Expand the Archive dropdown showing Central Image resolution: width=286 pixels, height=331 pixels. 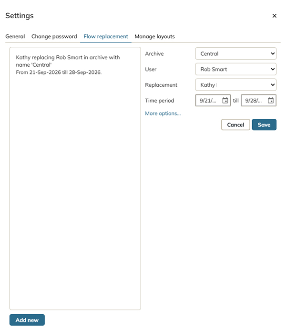(x=235, y=53)
